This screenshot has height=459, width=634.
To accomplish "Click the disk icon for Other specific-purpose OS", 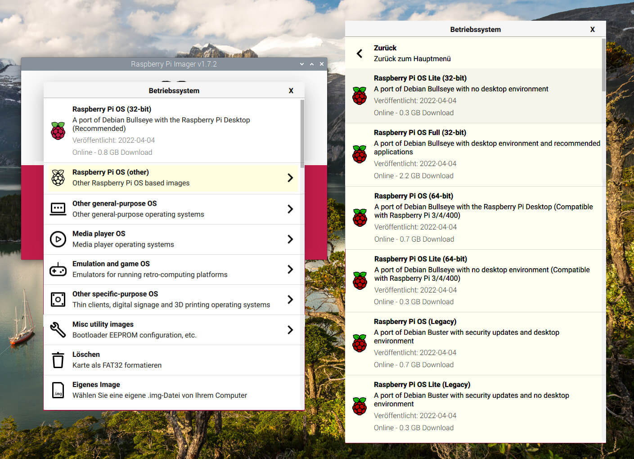I will pos(58,299).
